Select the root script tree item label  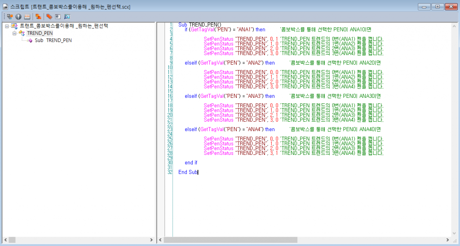(64, 26)
